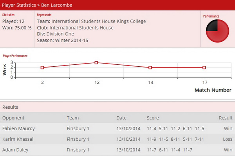Select the chart data point for match 12

96,62
